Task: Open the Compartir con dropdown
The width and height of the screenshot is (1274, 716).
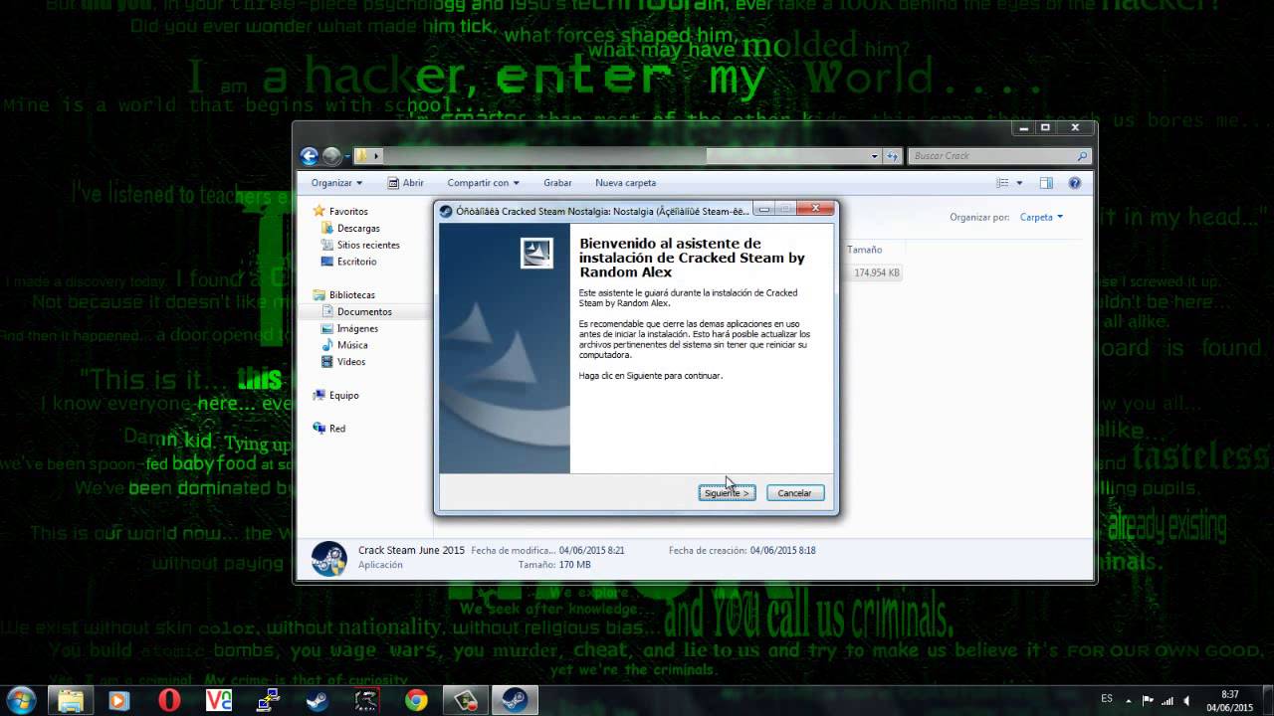Action: tap(483, 183)
